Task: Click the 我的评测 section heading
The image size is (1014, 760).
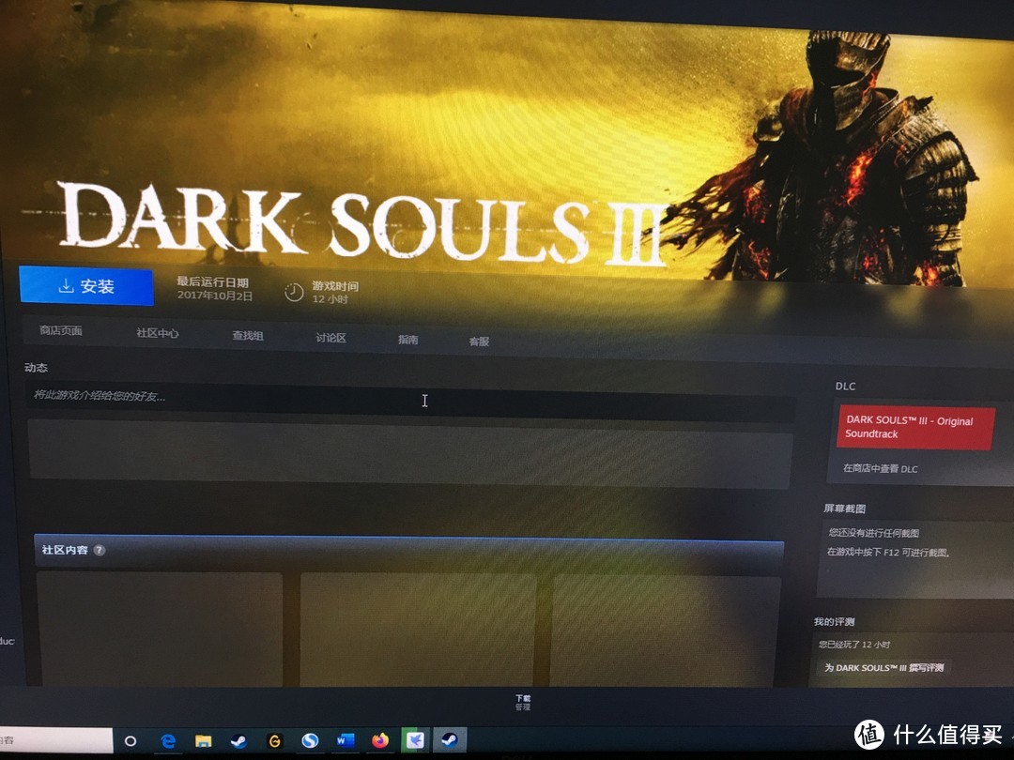Action: 834,622
